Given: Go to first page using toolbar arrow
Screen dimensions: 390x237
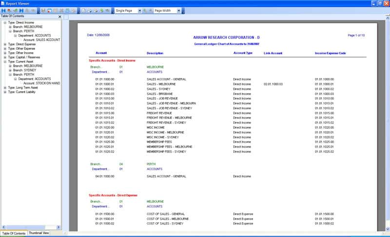Looking at the screenshot, I should tap(3, 11).
